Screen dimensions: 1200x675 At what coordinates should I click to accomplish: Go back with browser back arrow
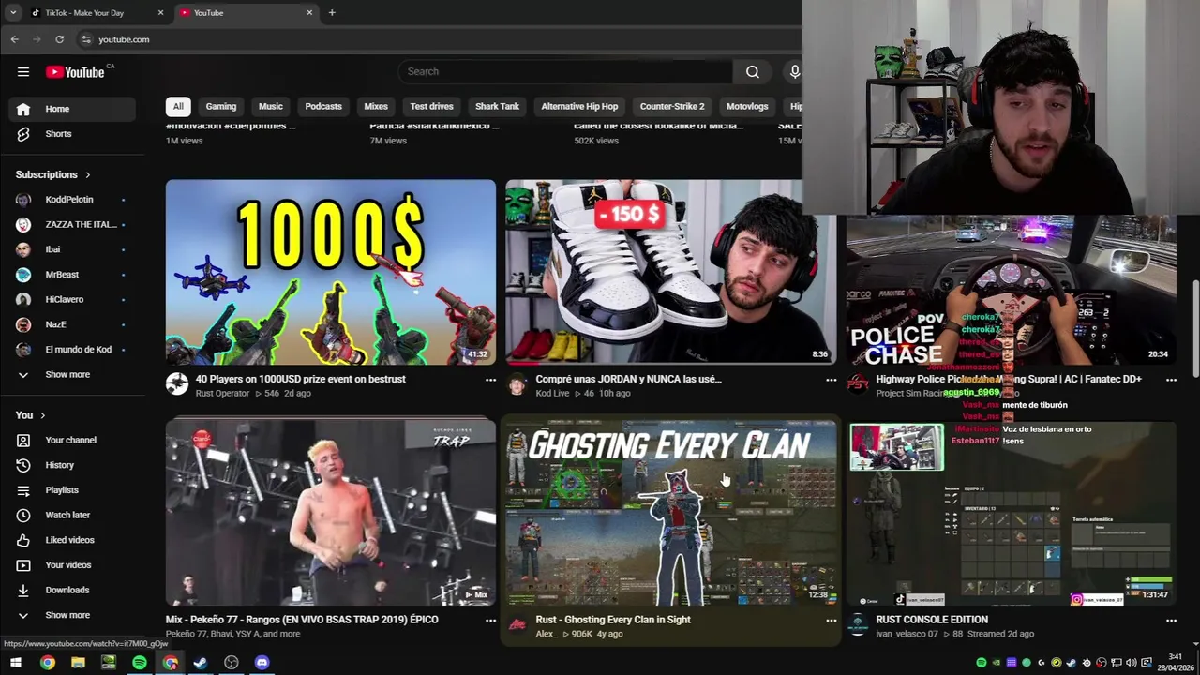tap(14, 39)
